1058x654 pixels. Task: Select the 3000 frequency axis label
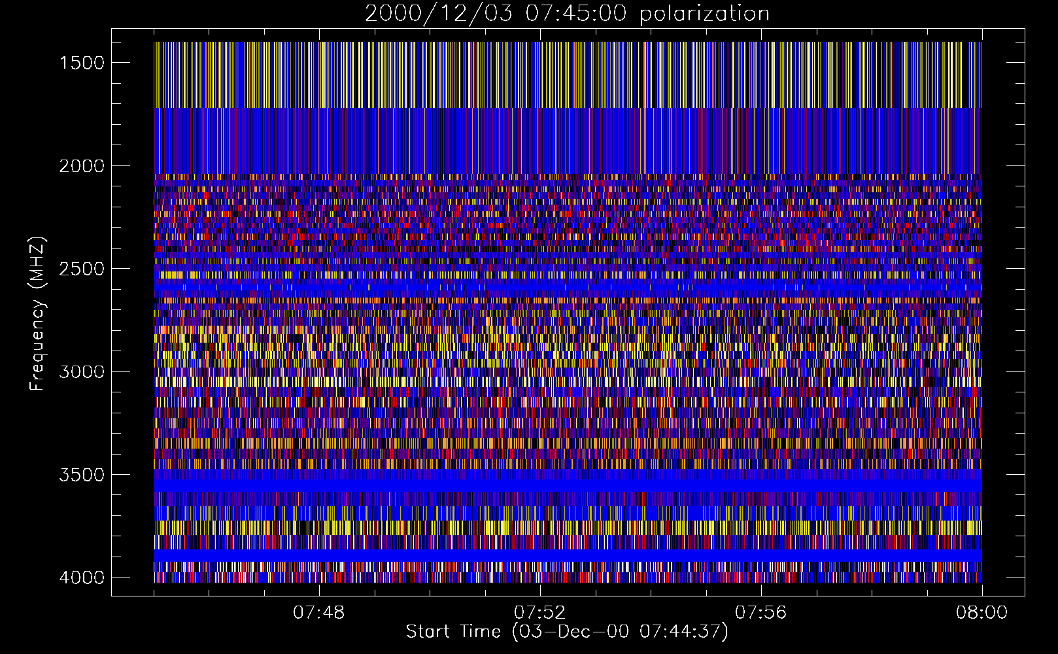[x=82, y=372]
